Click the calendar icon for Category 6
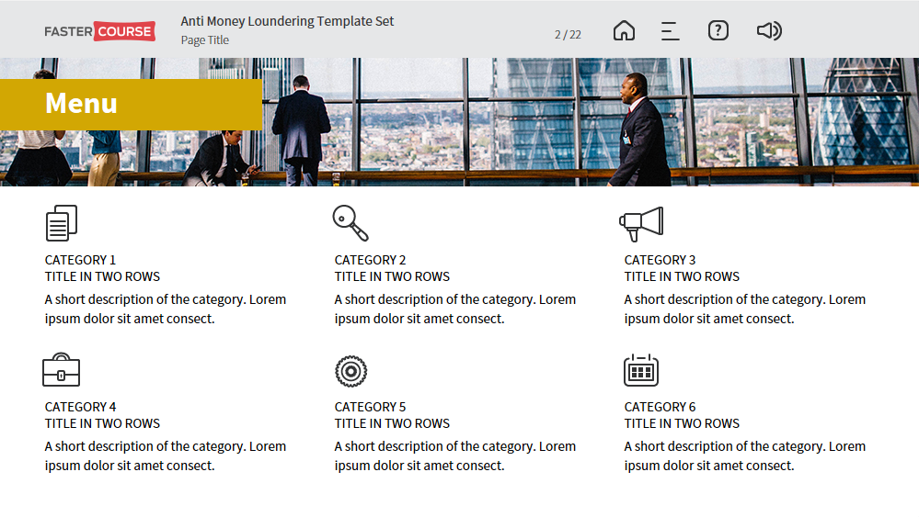 640,370
